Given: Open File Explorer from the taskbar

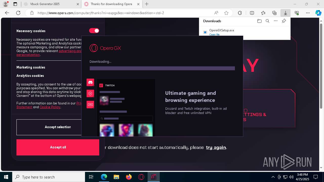Looking at the screenshot, I should coord(116,177).
